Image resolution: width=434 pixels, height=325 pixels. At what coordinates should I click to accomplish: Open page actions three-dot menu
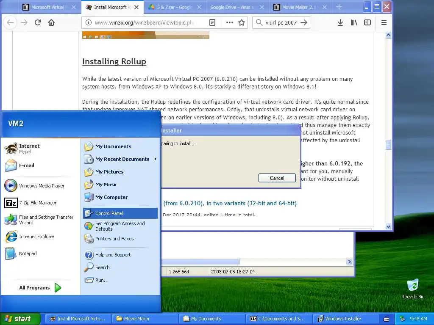[229, 22]
